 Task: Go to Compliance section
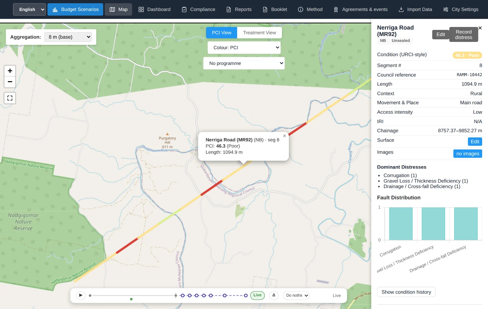point(198,9)
